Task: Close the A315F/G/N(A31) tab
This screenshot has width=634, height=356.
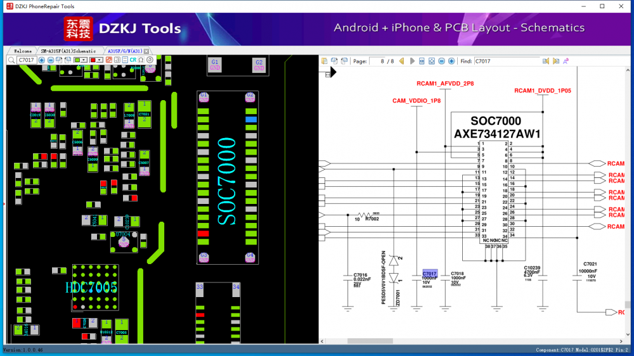Action: [x=146, y=51]
